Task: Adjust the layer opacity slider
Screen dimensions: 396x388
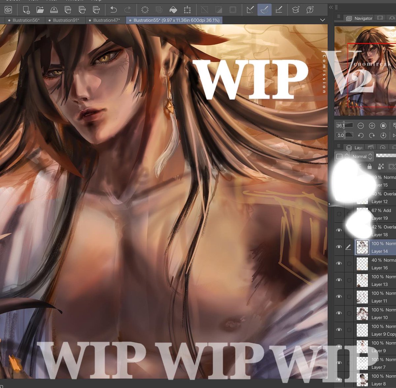Action: pyautogui.click(x=386, y=155)
